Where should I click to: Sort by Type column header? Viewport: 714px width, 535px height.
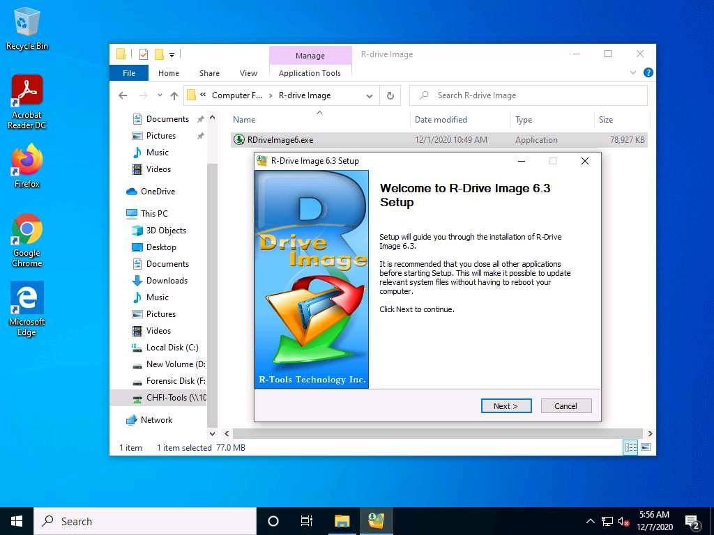[552, 120]
